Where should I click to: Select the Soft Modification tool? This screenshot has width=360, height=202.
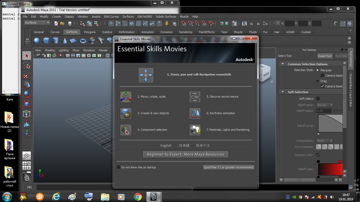(27, 124)
